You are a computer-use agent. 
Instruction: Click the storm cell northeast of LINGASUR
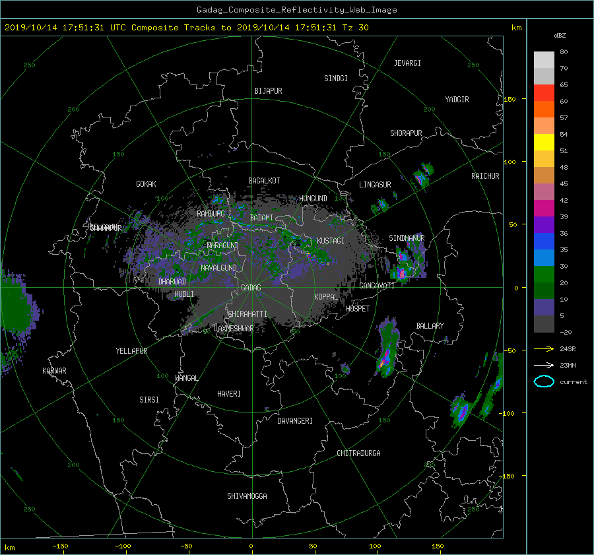pos(422,174)
